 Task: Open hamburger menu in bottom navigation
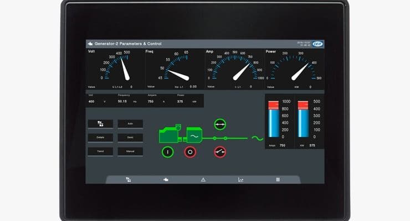278,180
